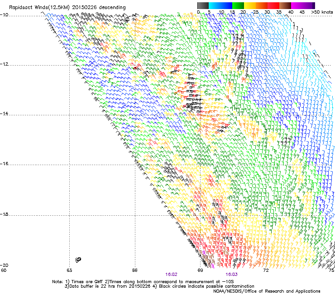Click the 'Data buffer is 22 hrs' note line

pos(159,286)
